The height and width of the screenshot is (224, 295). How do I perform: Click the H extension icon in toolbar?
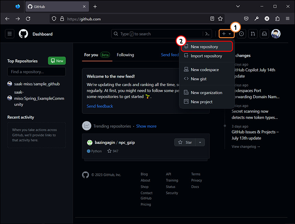point(267,18)
